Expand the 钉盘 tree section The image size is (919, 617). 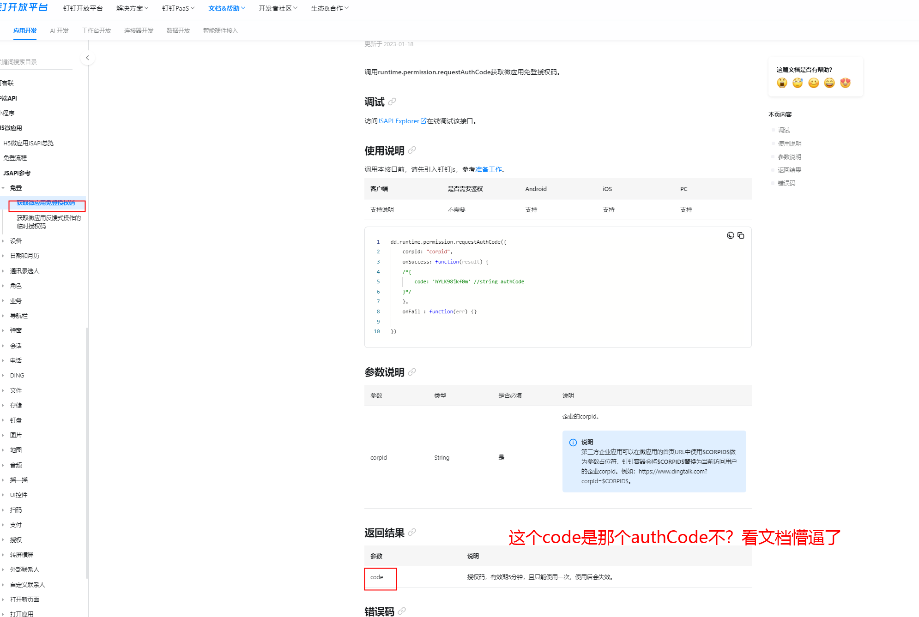coord(3,420)
